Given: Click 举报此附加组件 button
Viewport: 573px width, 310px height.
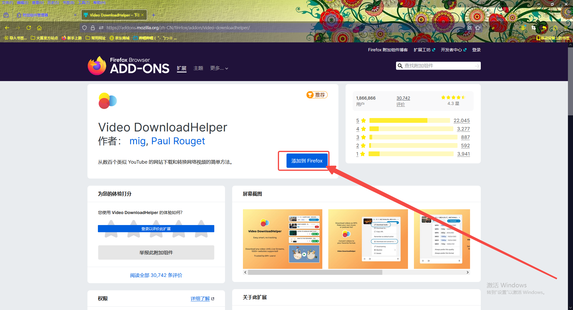Looking at the screenshot, I should click(156, 252).
